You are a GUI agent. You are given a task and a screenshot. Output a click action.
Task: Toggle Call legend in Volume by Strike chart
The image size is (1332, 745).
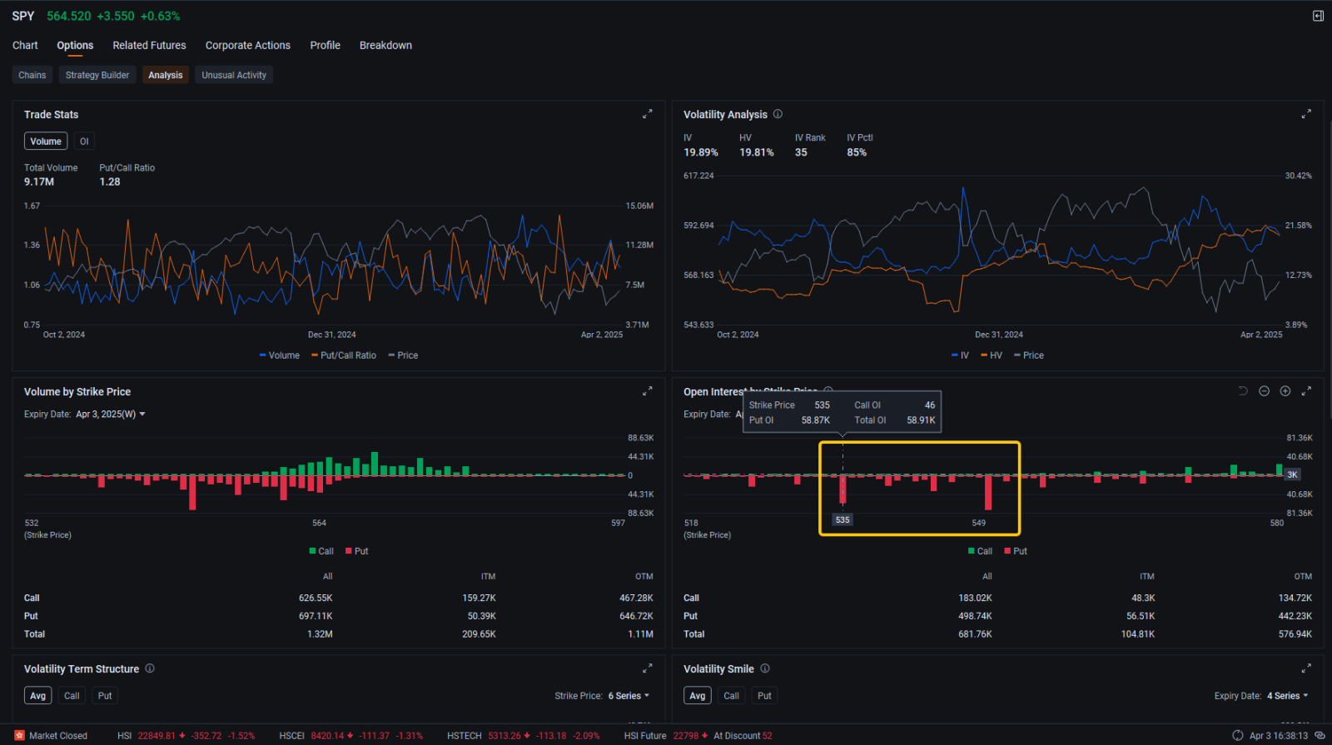pyautogui.click(x=321, y=551)
